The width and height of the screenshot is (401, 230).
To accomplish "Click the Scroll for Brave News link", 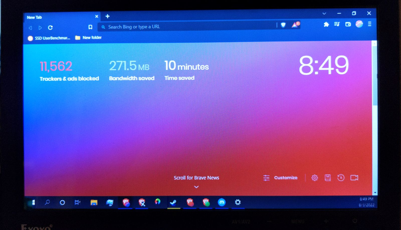I will click(196, 178).
